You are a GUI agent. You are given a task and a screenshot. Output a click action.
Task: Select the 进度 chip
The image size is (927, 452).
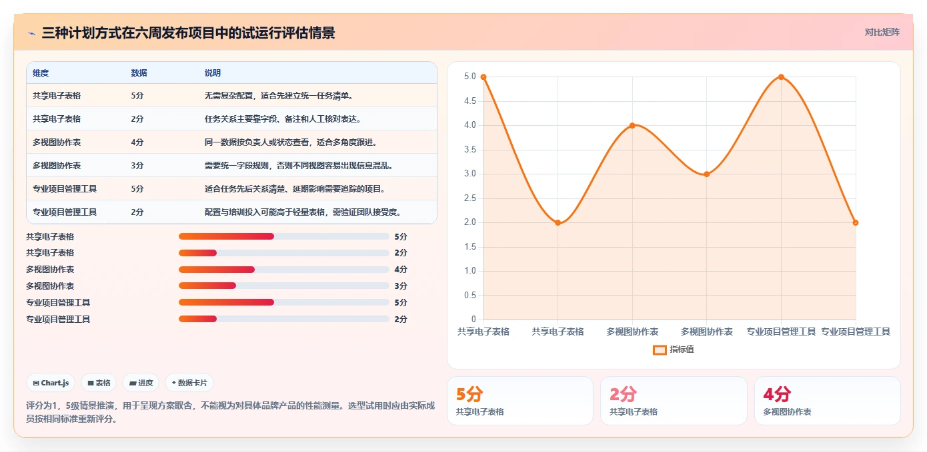pos(141,383)
